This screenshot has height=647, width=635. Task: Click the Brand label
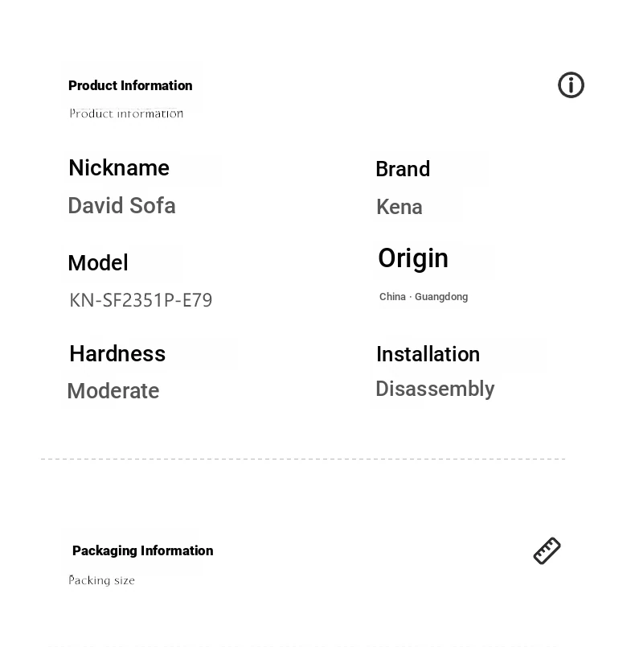click(x=403, y=169)
